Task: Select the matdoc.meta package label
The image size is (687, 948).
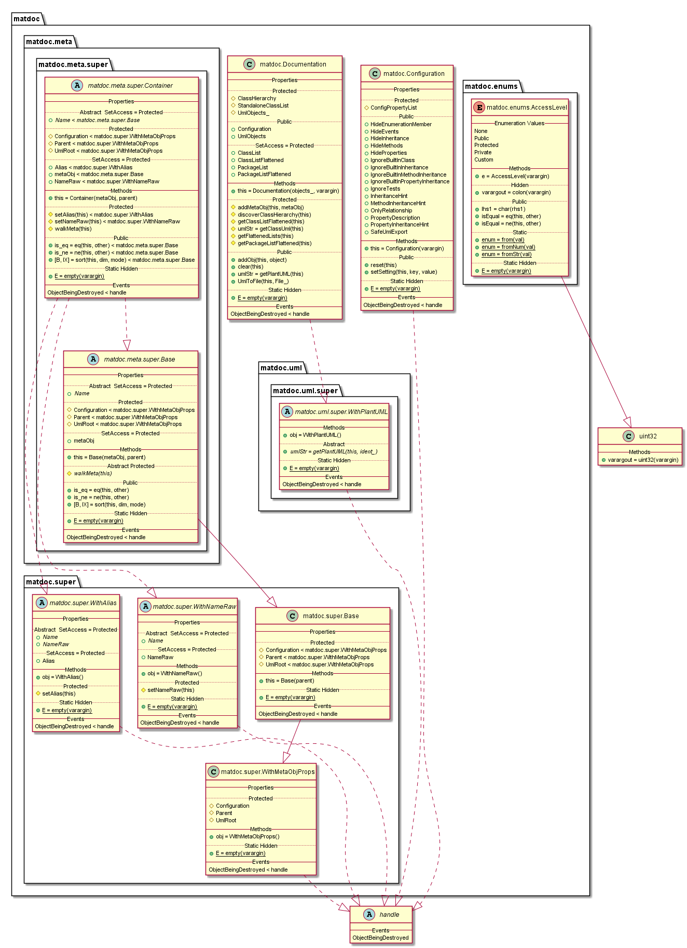Action: click(x=49, y=42)
